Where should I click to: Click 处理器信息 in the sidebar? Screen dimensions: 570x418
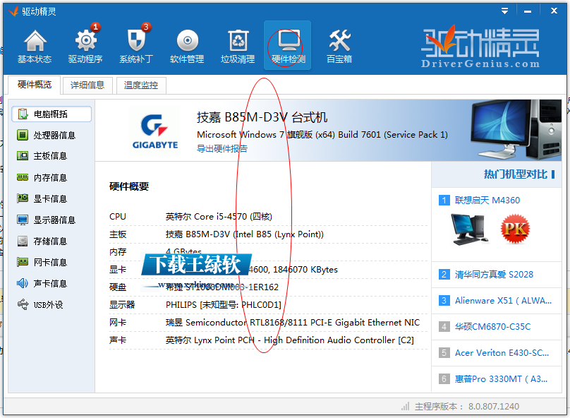point(51,136)
